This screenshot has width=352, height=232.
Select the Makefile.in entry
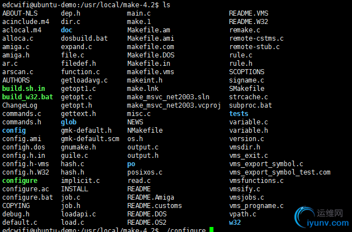(149, 64)
